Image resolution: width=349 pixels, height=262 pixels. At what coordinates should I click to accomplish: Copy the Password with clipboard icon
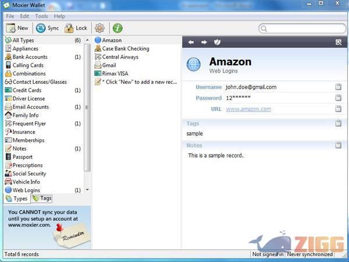338,98
